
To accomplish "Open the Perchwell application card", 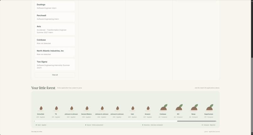I will (x=55, y=17).
